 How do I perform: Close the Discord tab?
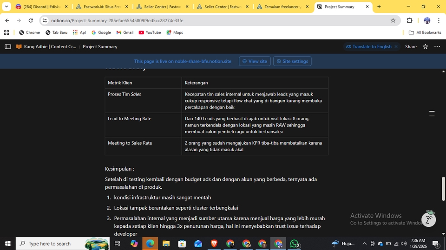coord(66,6)
